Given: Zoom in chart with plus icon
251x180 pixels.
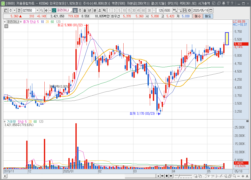Looking at the screenshot, I should pyautogui.click(x=243, y=176).
